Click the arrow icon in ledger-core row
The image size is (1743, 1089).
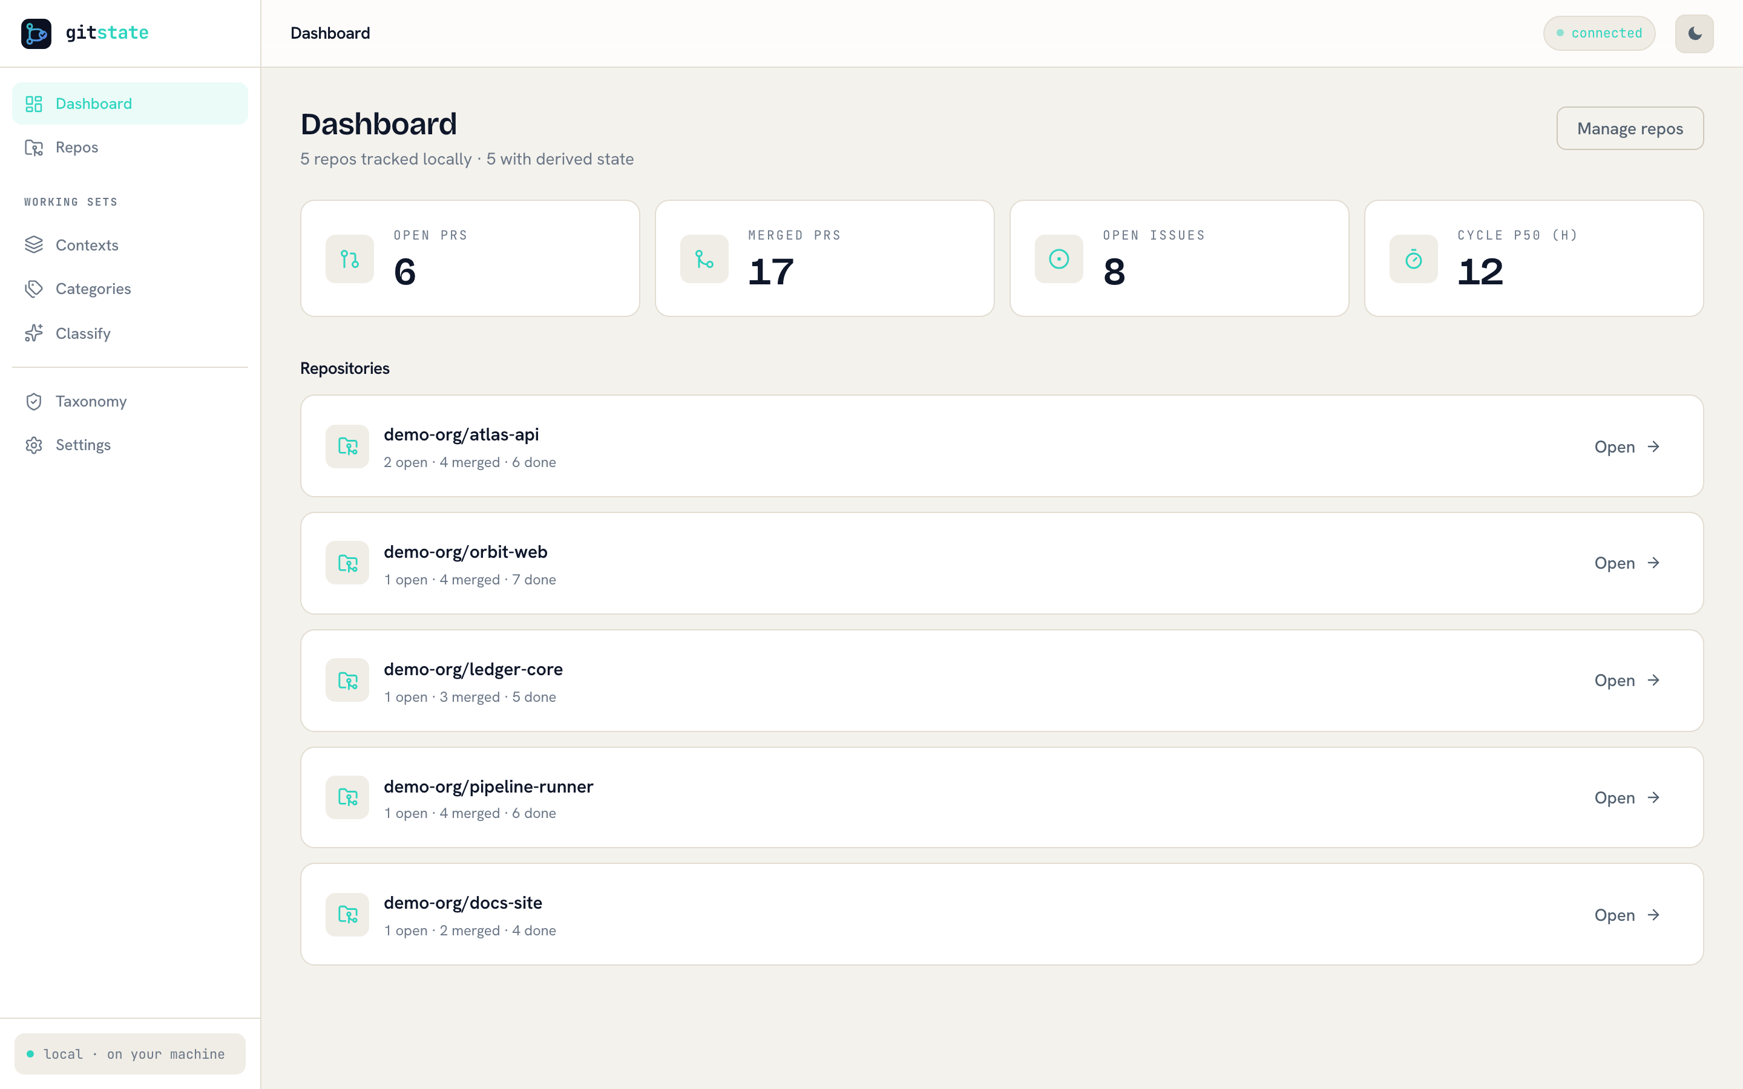pos(1653,681)
